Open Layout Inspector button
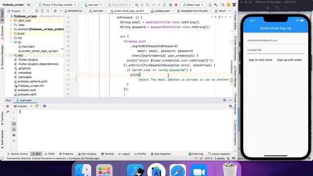 pos(219,154)
